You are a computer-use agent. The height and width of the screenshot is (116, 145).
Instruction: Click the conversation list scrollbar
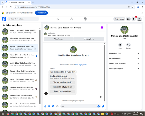(40, 67)
